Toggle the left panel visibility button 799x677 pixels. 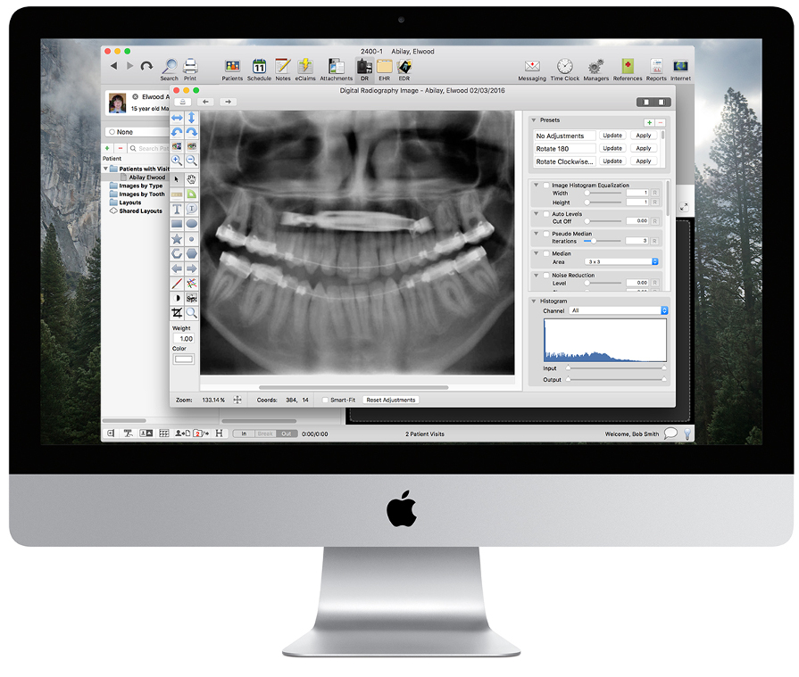coord(646,103)
